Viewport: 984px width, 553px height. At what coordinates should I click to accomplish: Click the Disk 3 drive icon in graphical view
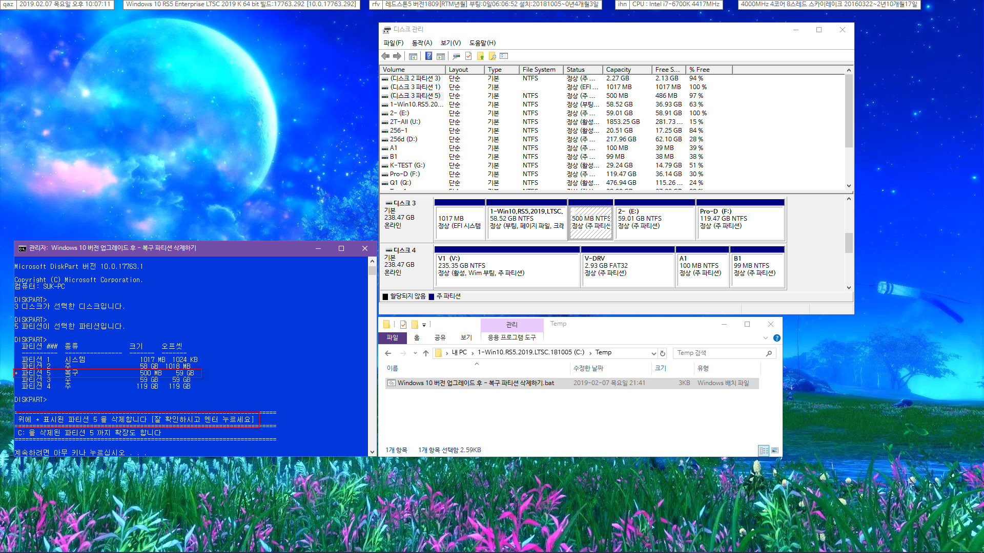click(x=389, y=203)
